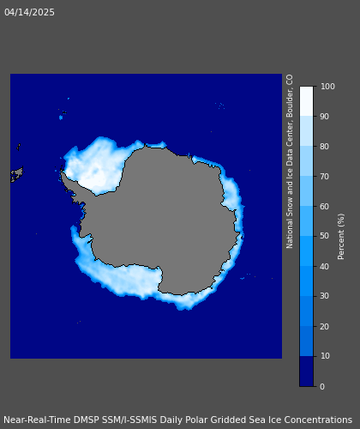
Task: Click the 50 tick label on colorbar
Action: 325,236
